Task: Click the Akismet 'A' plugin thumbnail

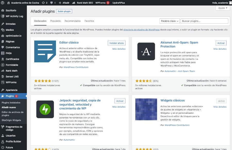Action: click(x=146, y=51)
